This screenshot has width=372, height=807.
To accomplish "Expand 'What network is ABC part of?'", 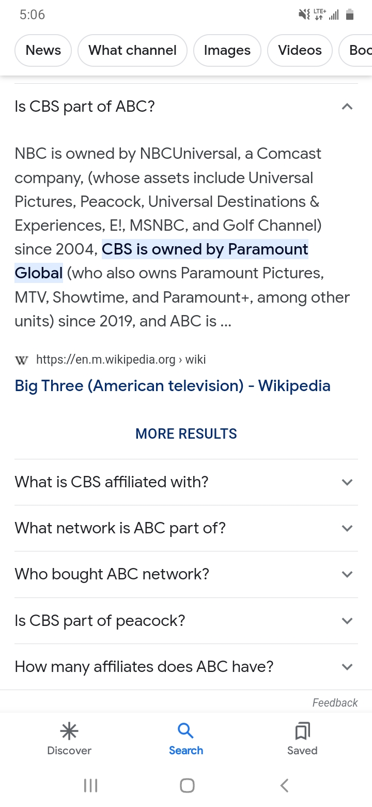I will [x=347, y=528].
